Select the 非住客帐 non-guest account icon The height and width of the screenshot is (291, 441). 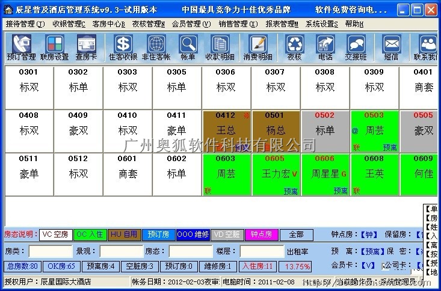(x=156, y=47)
